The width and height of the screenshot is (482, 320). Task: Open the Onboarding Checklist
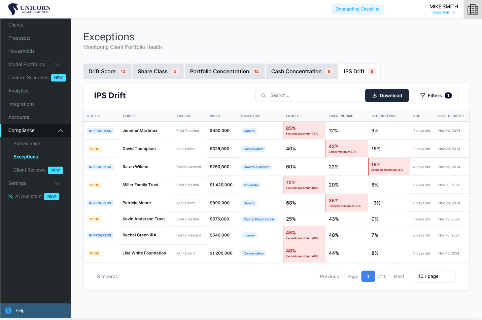[x=357, y=9]
